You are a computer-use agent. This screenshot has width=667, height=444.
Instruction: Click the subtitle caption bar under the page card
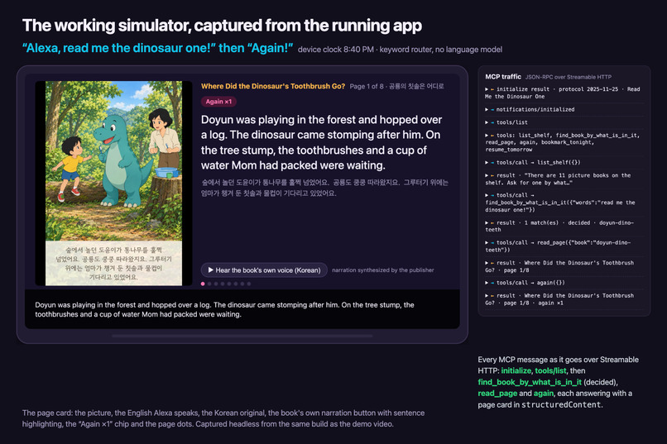tap(242, 309)
